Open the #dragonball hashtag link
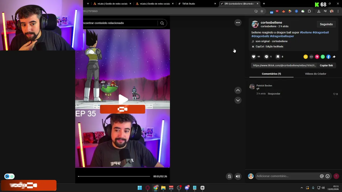342x192 pixels. coord(321,33)
